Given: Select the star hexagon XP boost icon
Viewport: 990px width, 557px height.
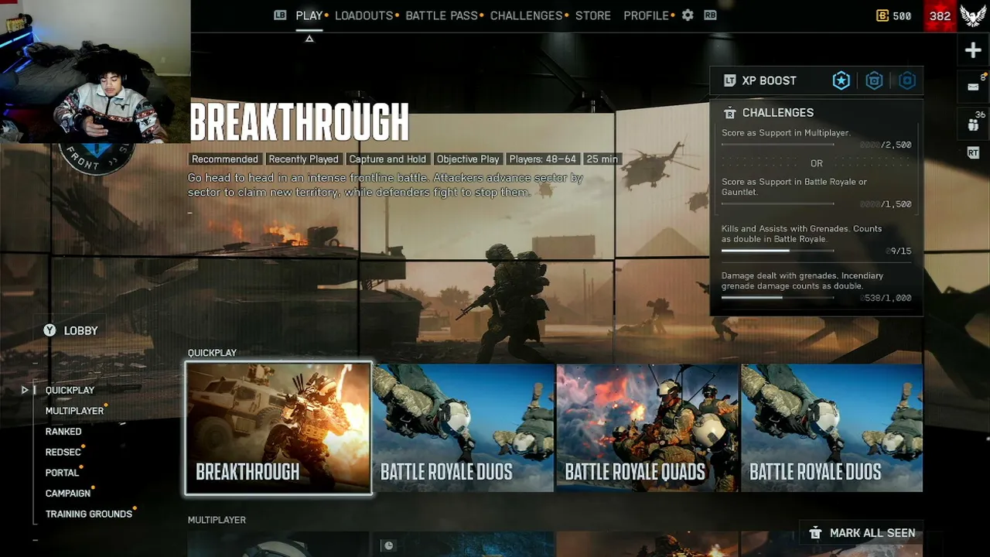Looking at the screenshot, I should (x=841, y=80).
